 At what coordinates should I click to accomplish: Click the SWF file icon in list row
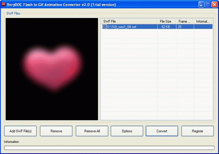104,27
